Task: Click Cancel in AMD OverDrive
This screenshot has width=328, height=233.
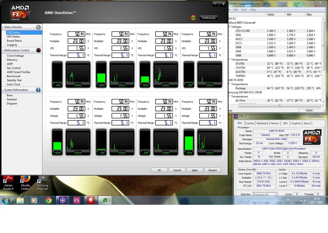Action: click(177, 170)
